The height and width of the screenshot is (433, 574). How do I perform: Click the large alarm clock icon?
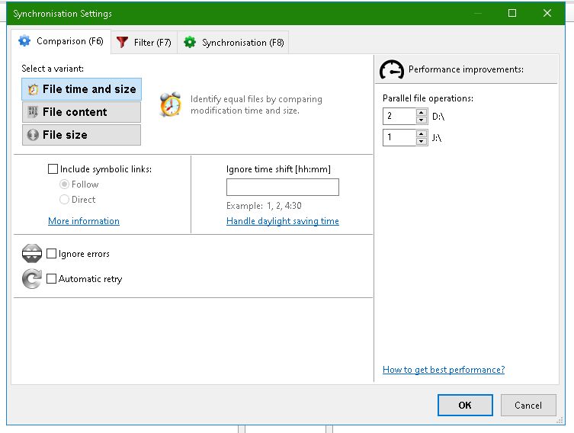(171, 104)
